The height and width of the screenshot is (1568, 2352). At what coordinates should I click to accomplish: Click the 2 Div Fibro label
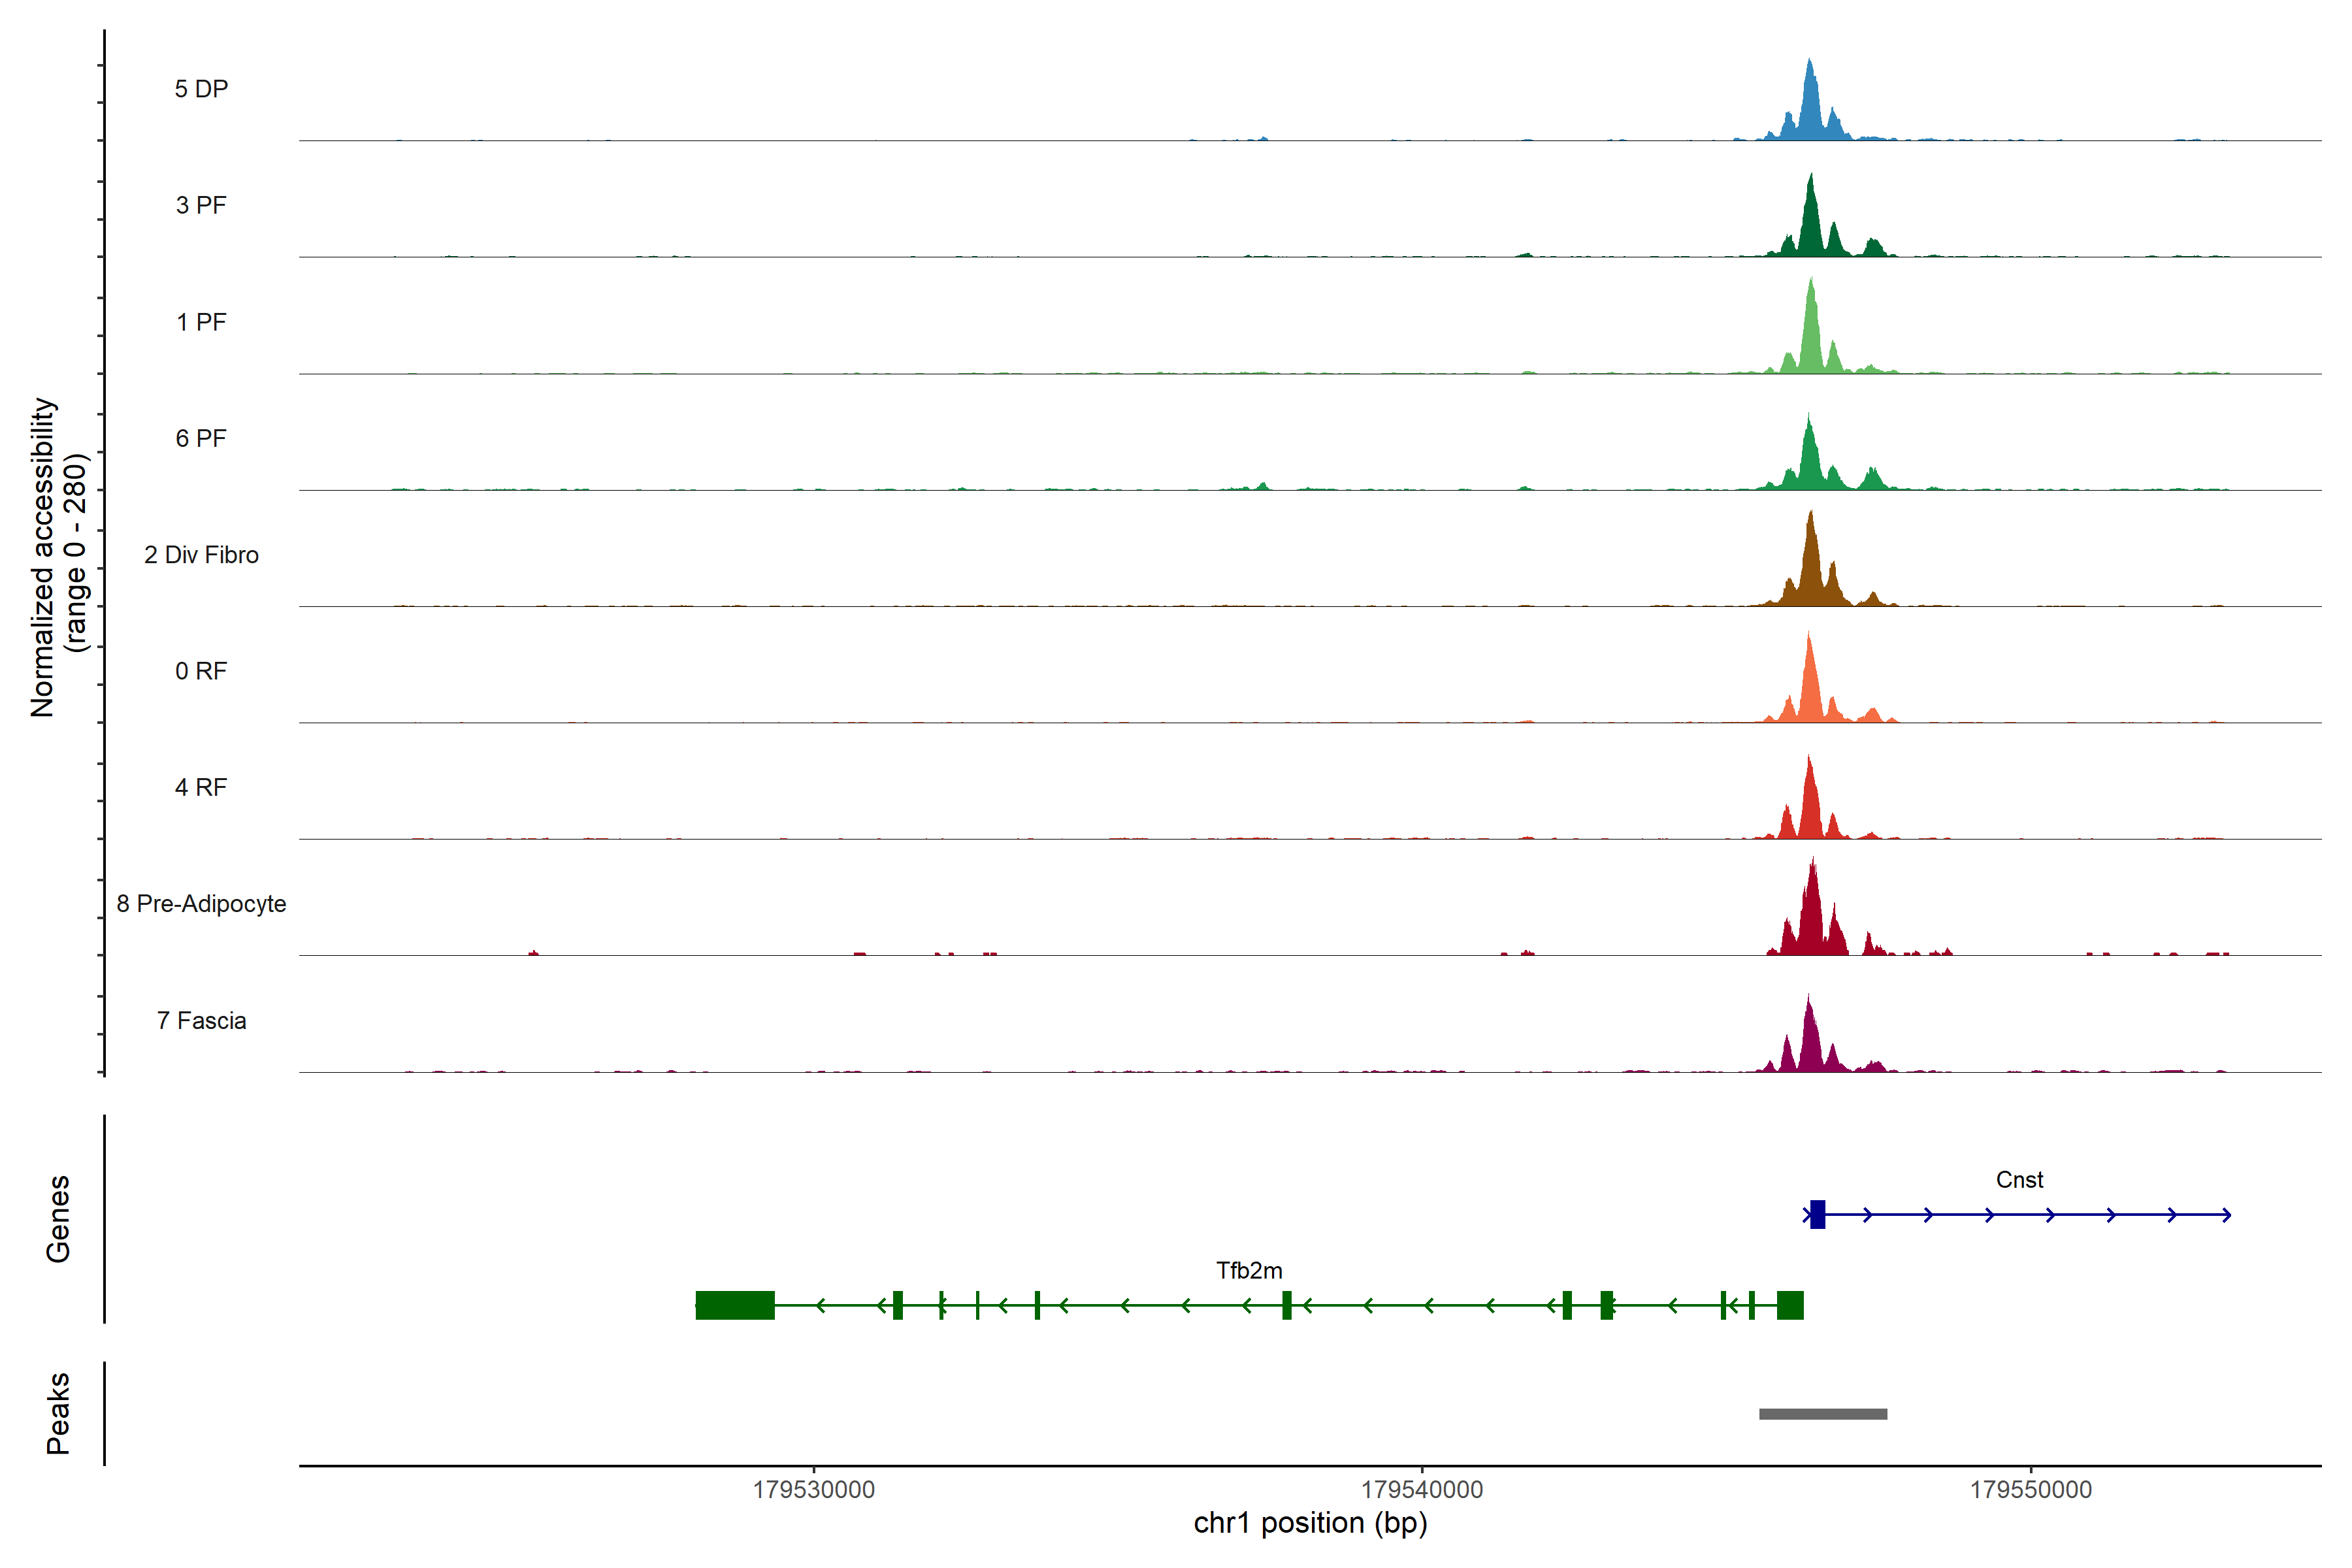[201, 555]
